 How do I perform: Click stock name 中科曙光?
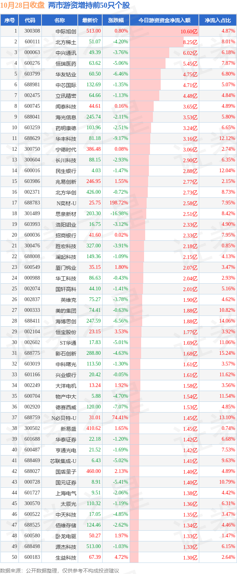66,364
